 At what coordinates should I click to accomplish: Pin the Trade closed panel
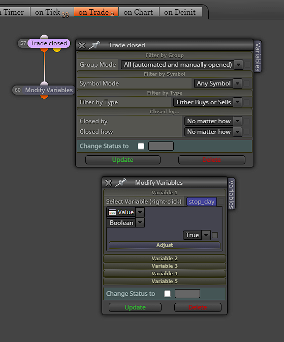pyautogui.click(x=94, y=45)
